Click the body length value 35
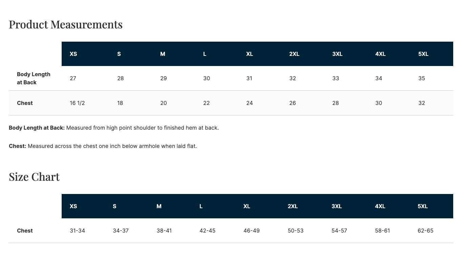This screenshot has height=261, width=461. click(422, 78)
